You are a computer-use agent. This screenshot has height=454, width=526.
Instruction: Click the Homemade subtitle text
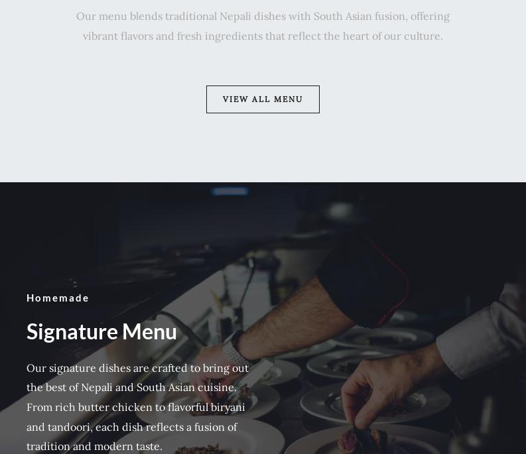[x=58, y=298]
